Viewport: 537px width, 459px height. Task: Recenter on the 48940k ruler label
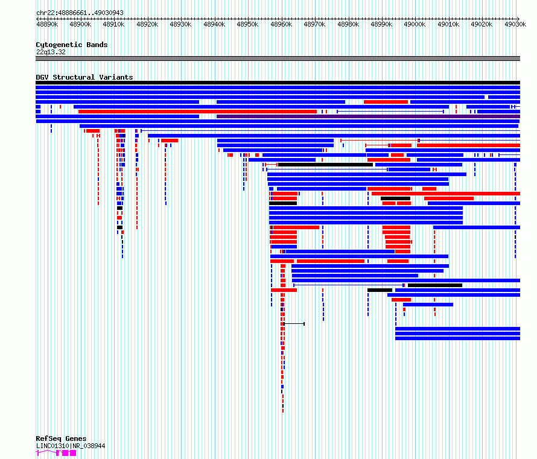pyautogui.click(x=214, y=24)
